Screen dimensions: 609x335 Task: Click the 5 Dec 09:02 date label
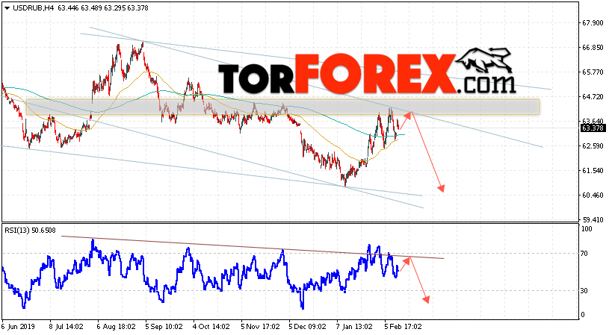click(x=309, y=327)
